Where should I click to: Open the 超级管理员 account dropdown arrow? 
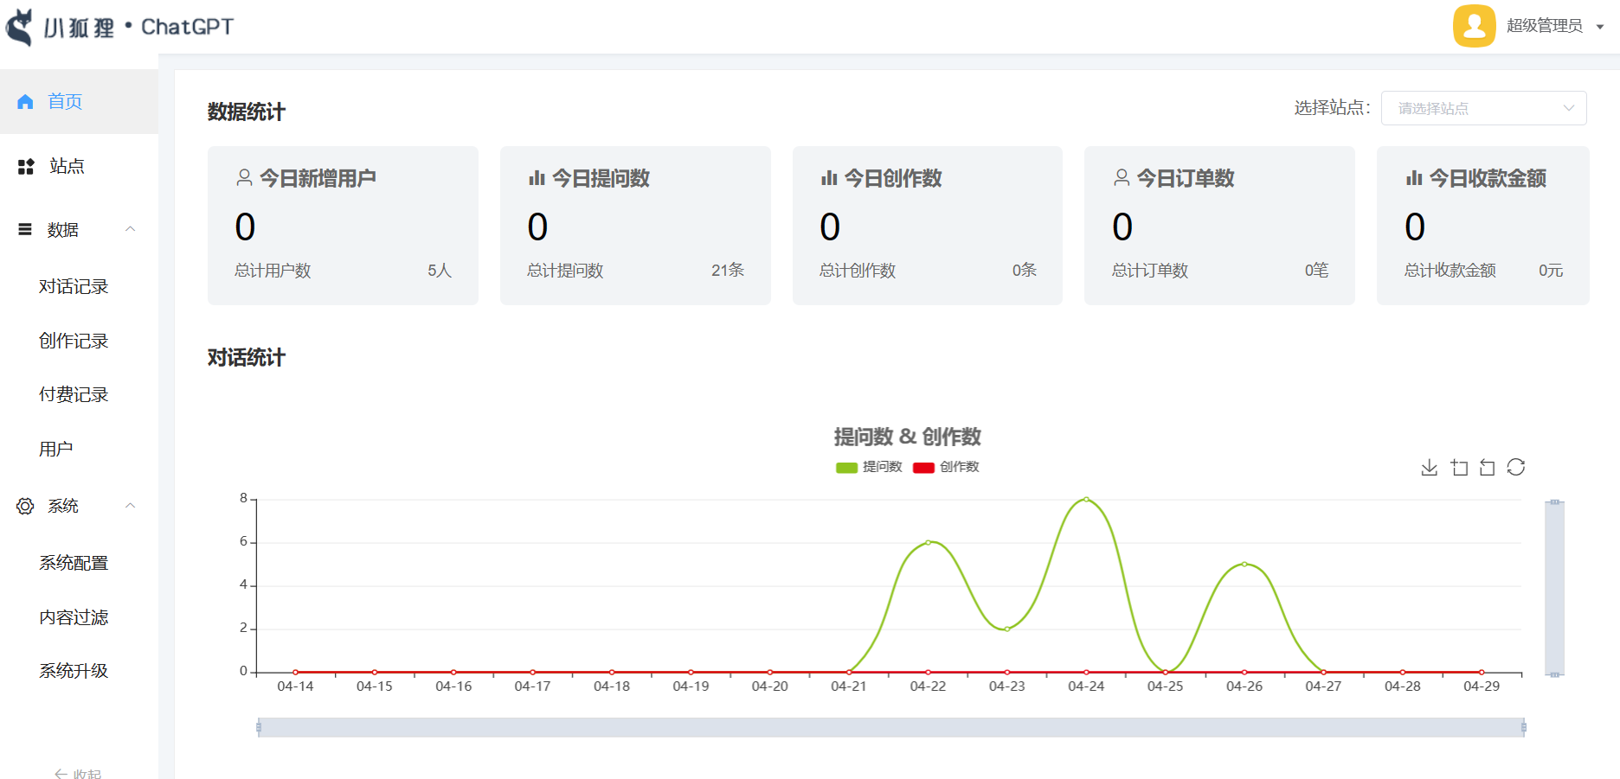pyautogui.click(x=1600, y=27)
